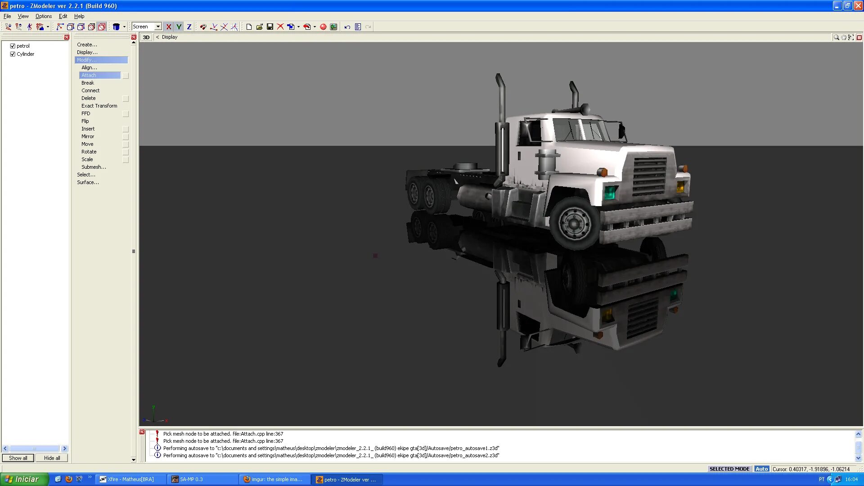Select the Move command
Viewport: 864px width, 486px height.
point(87,144)
